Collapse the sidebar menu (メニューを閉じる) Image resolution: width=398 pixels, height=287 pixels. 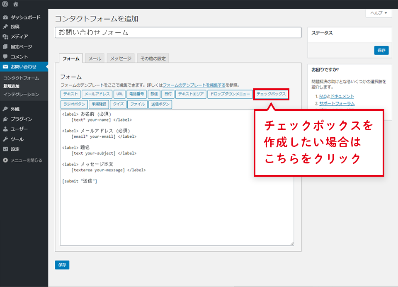click(x=26, y=160)
